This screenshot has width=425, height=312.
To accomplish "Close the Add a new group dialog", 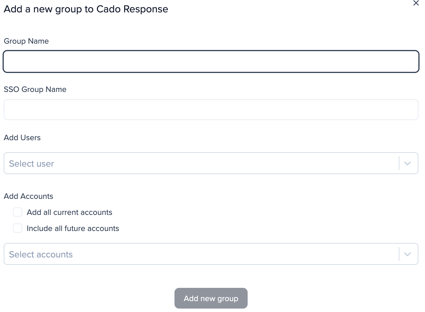I will click(x=416, y=3).
